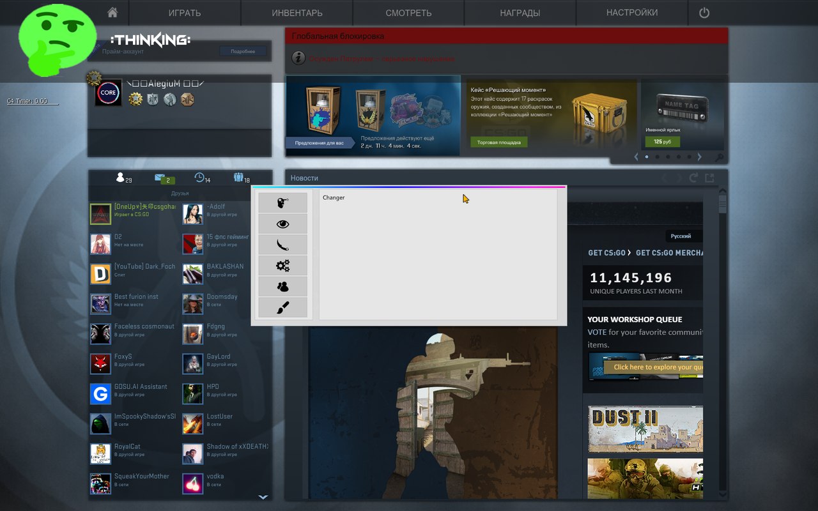Show the friends list icon with 29
Image resolution: width=818 pixels, height=511 pixels.
[123, 178]
